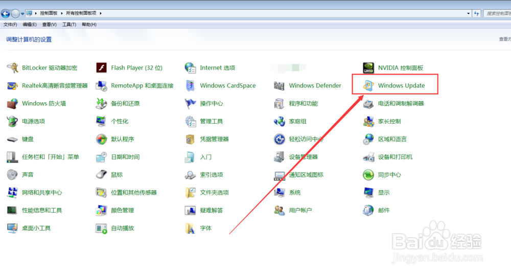The image size is (511, 275).
Task: Open the 颜色管理 link
Action: pos(122,211)
